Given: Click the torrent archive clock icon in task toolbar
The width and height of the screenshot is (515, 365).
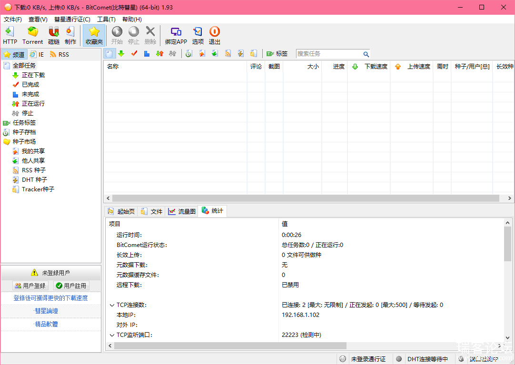Looking at the screenshot, I should (x=189, y=53).
